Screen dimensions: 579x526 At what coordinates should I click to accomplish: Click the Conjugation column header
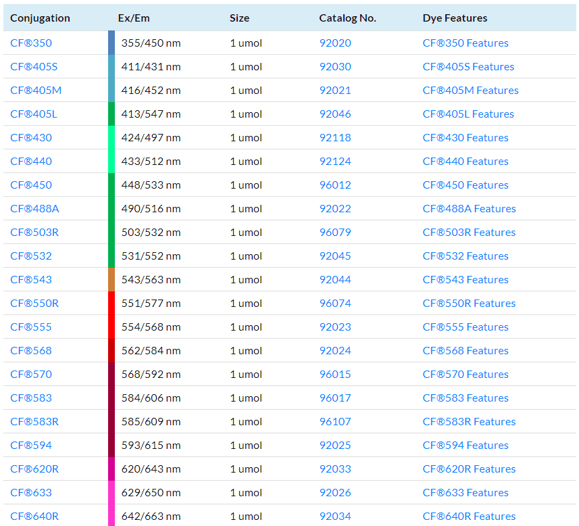click(40, 18)
